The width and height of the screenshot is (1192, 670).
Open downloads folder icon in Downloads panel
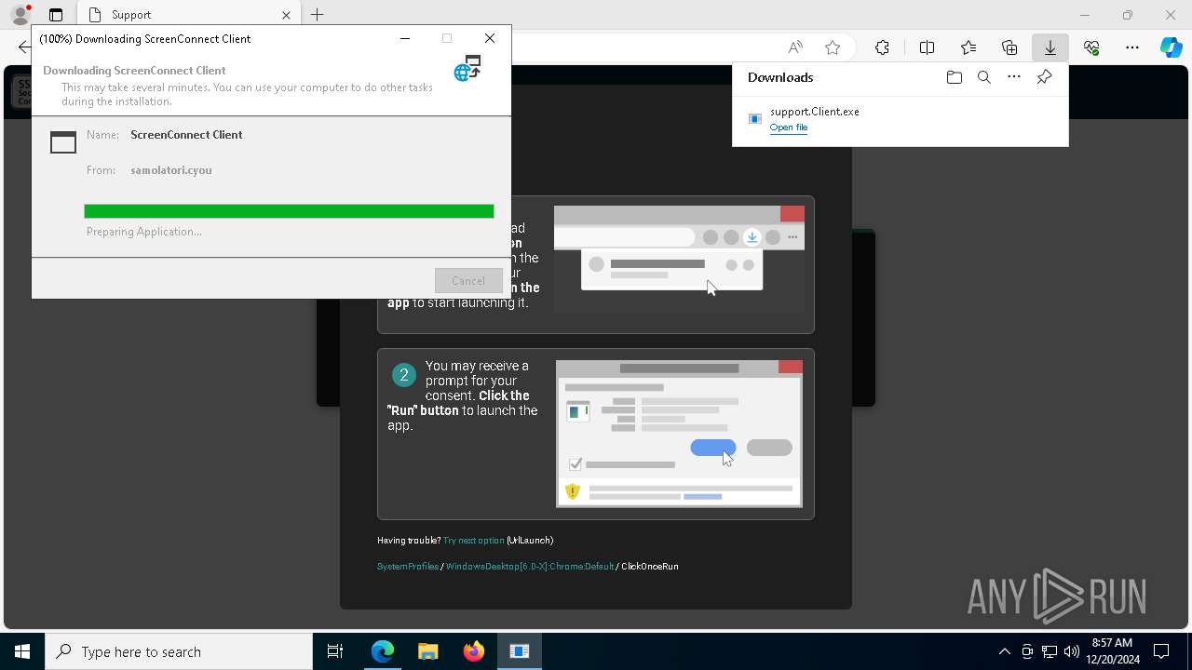[954, 77]
